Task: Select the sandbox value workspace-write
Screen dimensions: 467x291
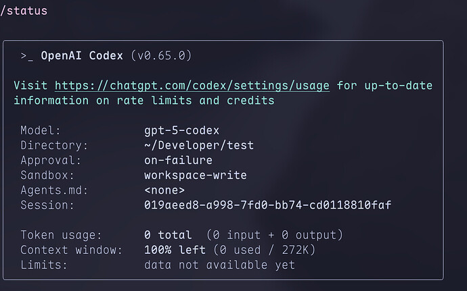Action: tap(196, 175)
